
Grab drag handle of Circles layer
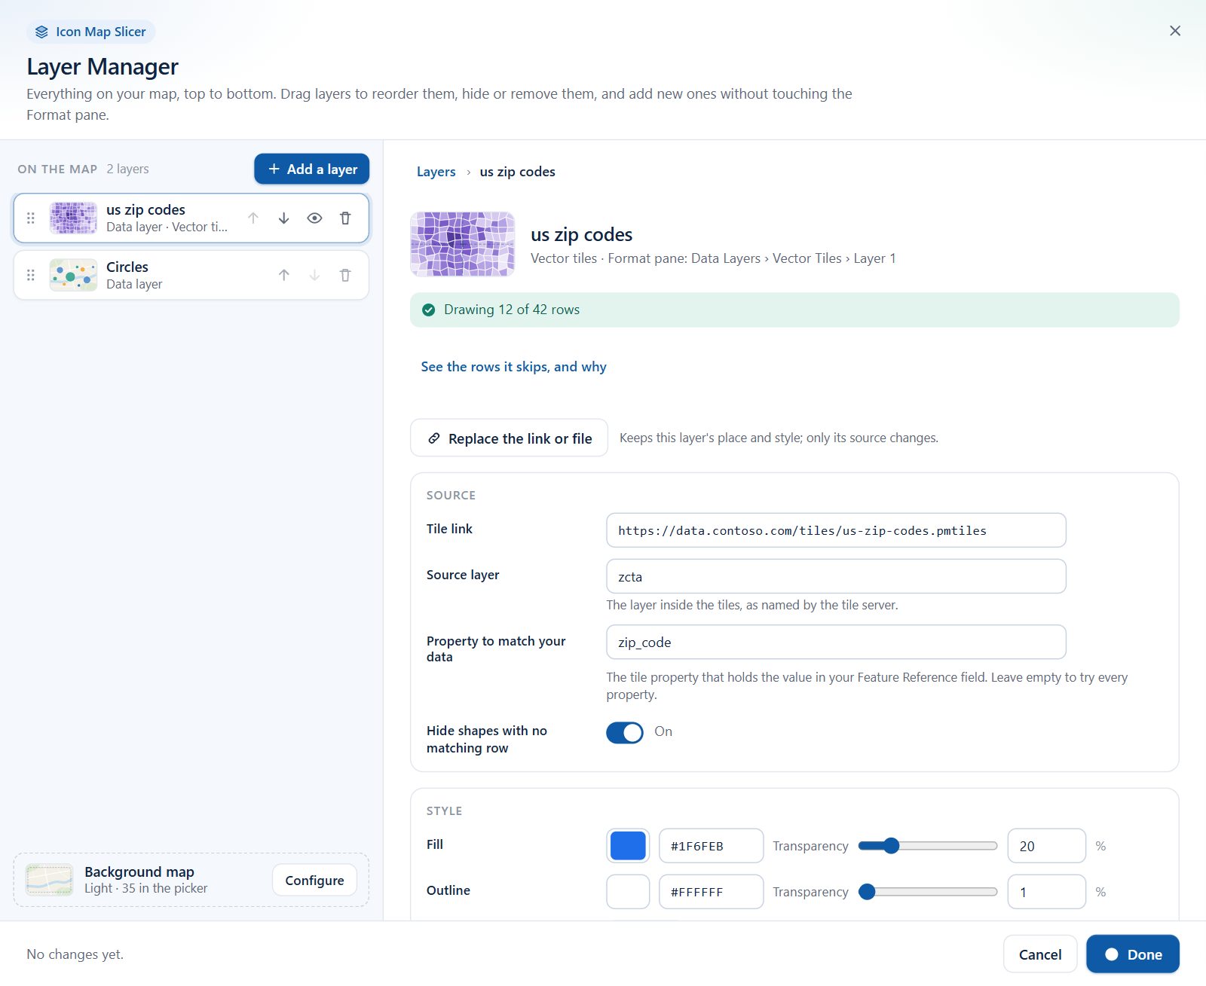pyautogui.click(x=31, y=276)
